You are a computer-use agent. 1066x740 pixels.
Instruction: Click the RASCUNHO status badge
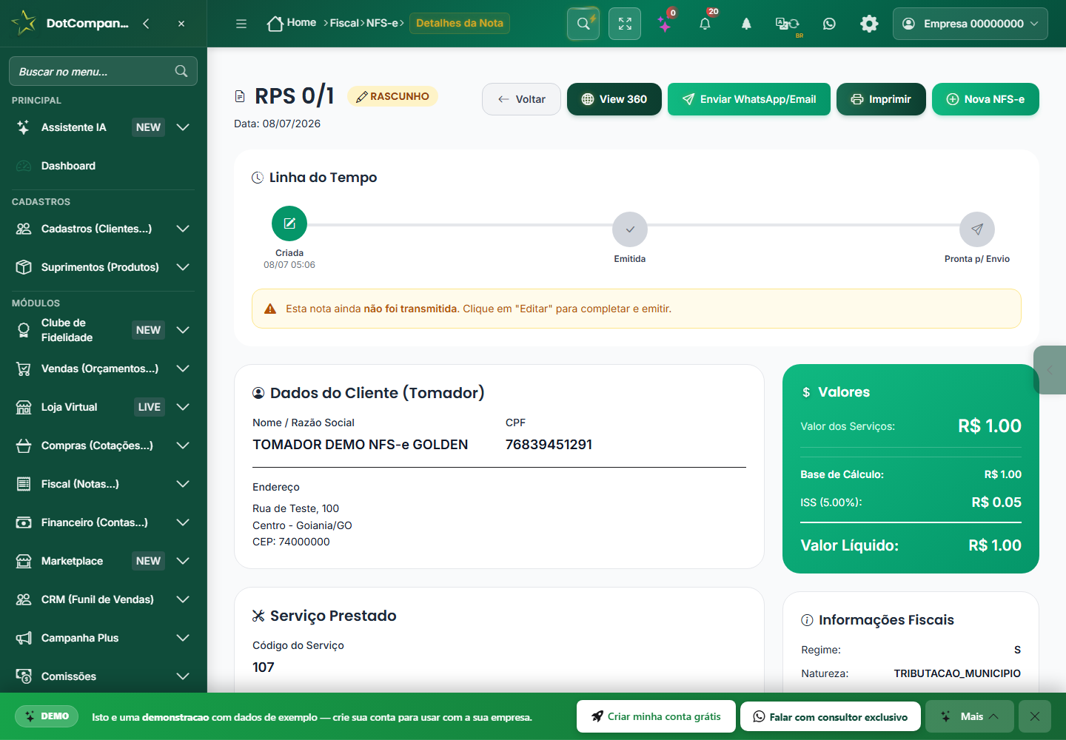392,96
